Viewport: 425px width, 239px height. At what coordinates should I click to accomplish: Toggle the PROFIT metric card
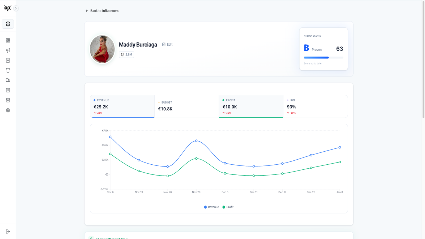click(x=250, y=106)
